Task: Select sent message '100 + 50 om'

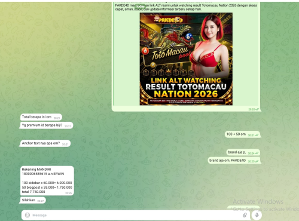Action: pyautogui.click(x=243, y=134)
